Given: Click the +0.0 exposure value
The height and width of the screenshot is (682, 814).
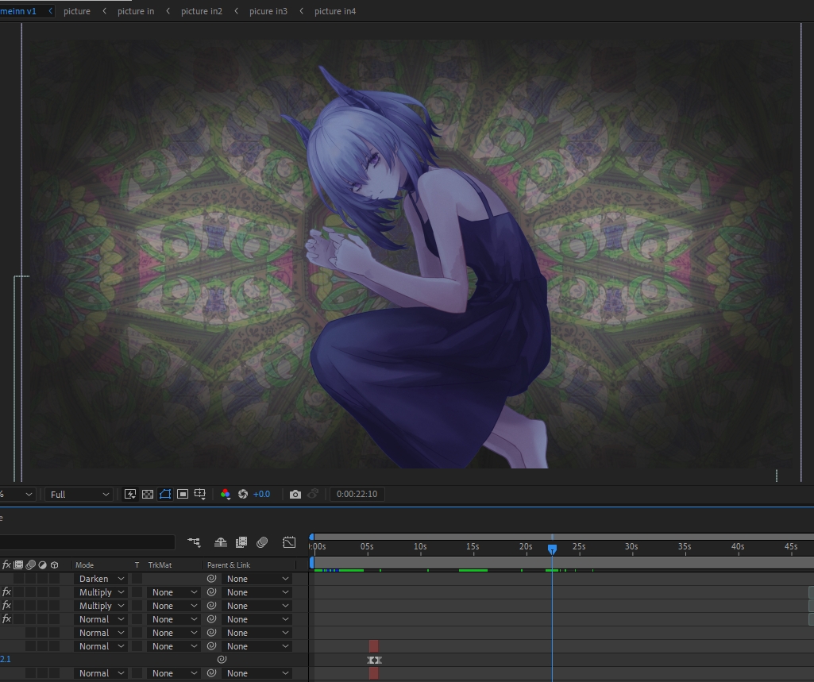Looking at the screenshot, I should point(261,494).
